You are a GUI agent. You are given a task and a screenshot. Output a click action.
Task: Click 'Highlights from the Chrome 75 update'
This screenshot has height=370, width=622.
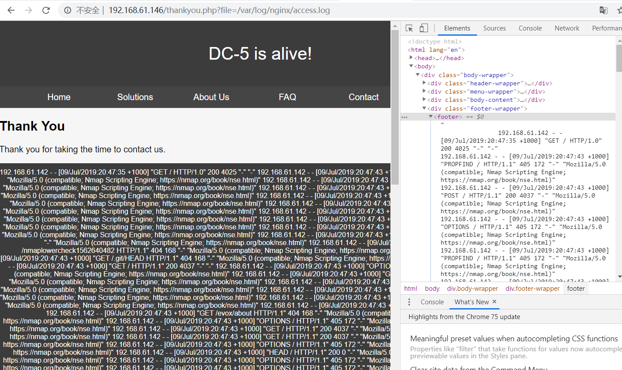464,317
